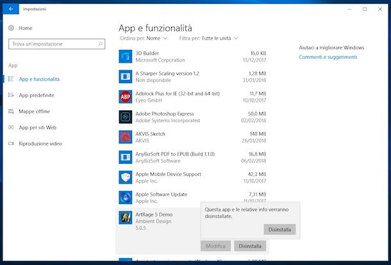Click the 148 MB size value
This screenshot has height=265, width=391.
pyautogui.click(x=258, y=134)
